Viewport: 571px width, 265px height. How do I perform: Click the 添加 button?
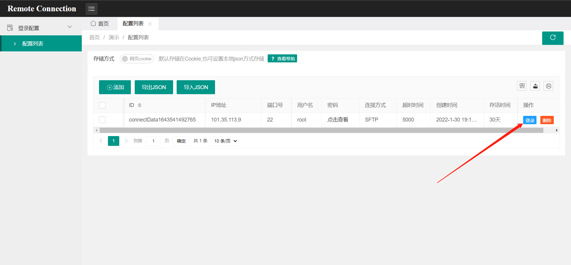pos(115,87)
